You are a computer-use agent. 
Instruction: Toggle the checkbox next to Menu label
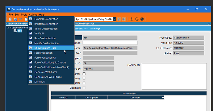[x=84, y=78]
